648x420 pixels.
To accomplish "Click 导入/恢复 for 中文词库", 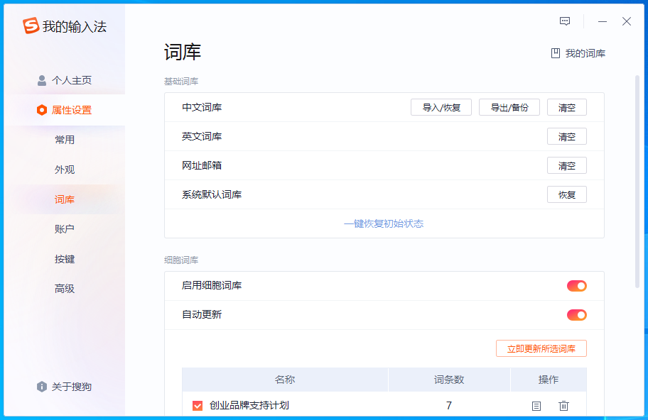I will (441, 108).
